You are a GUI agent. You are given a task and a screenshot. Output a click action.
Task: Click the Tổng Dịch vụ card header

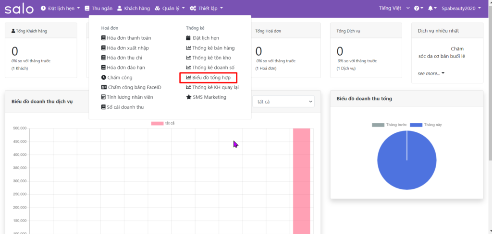point(366,31)
